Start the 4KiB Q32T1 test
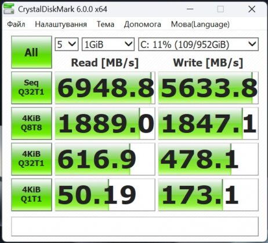 coord(31,159)
